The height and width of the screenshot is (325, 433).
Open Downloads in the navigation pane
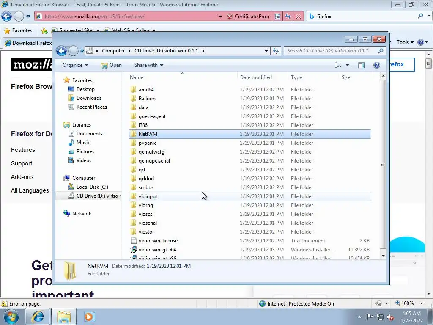coord(89,98)
